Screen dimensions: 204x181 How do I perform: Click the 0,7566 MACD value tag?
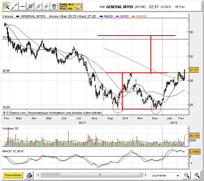click(194, 152)
